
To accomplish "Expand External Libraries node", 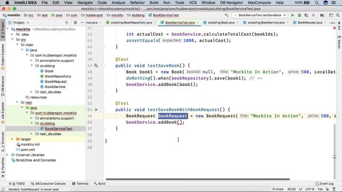I will point(7,155).
